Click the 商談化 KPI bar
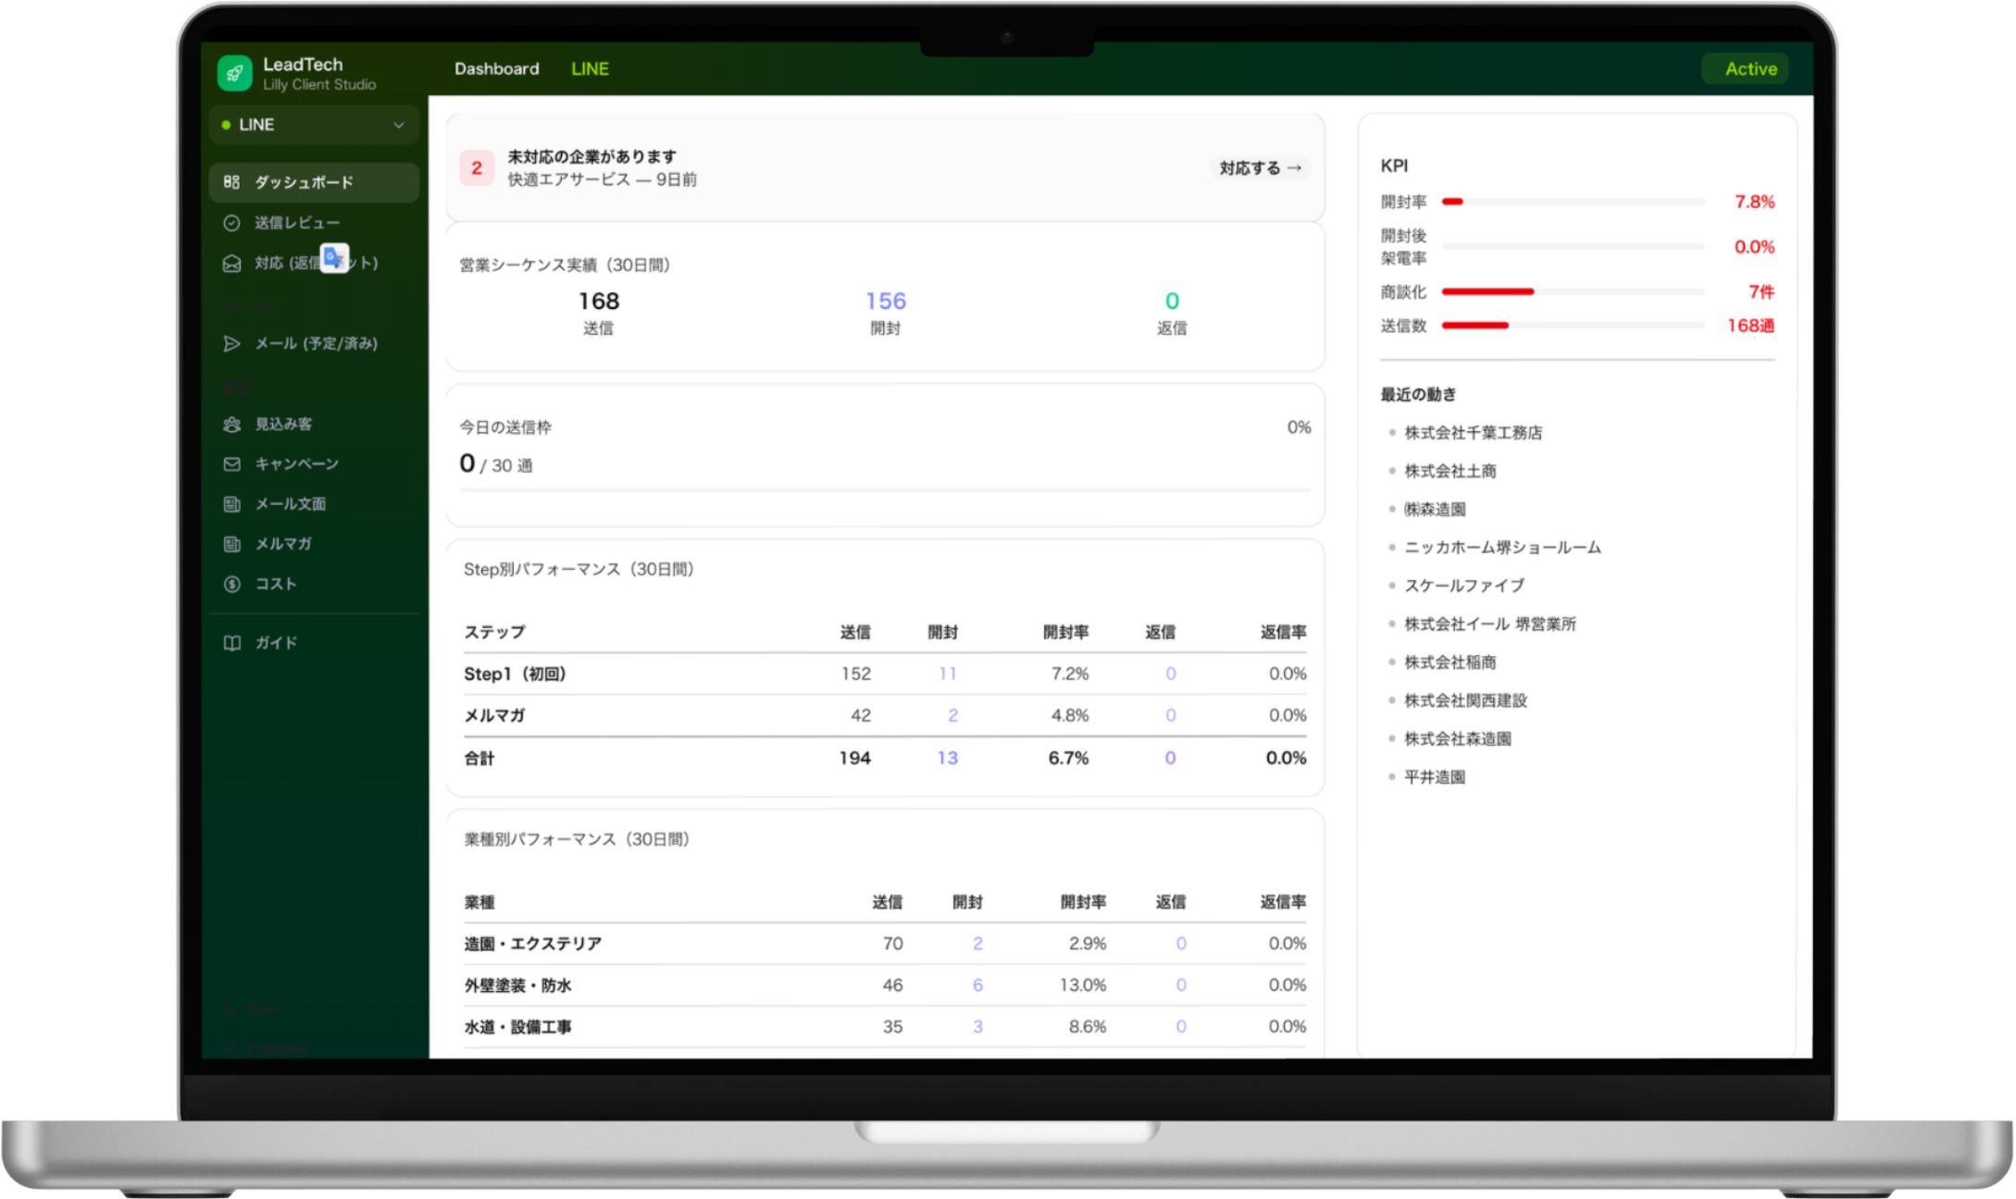 point(1574,291)
